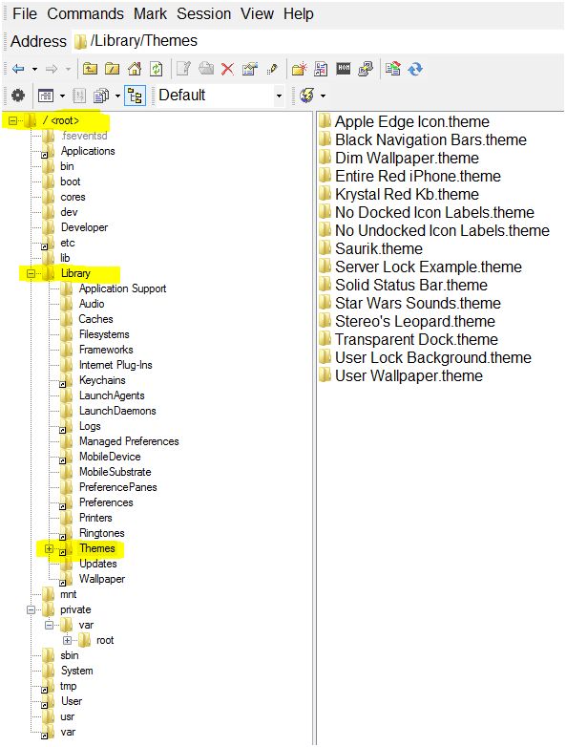566x747 pixels.
Task: Select Entire Red iPhone.theme folder
Action: [x=418, y=176]
